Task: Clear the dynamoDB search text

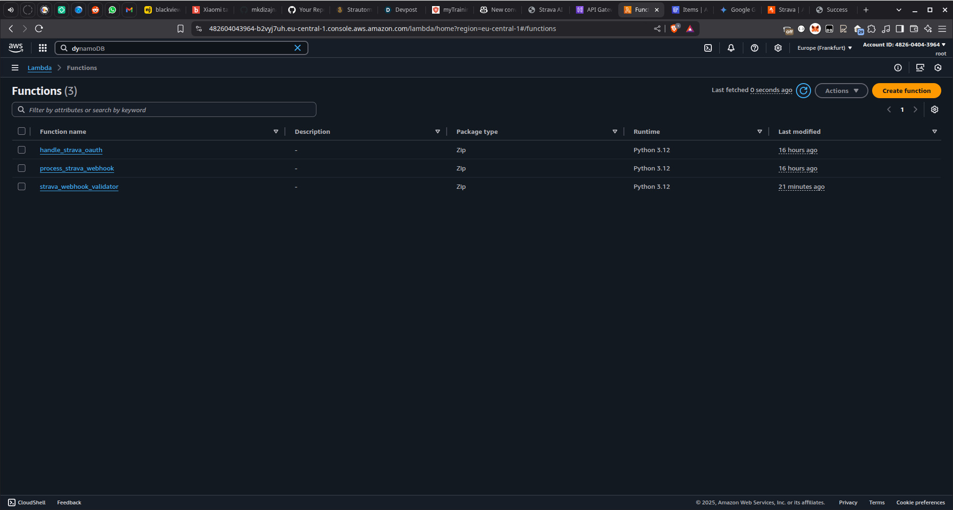Action: point(298,48)
